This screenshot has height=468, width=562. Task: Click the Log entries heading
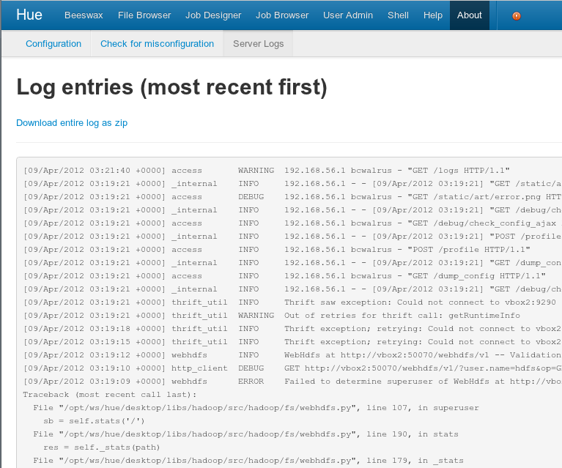(x=171, y=88)
